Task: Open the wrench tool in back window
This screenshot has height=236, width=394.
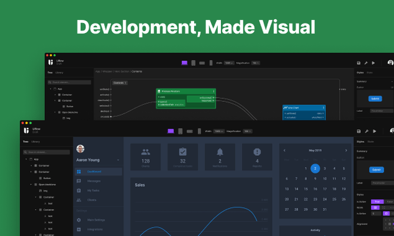Action: coord(366,63)
